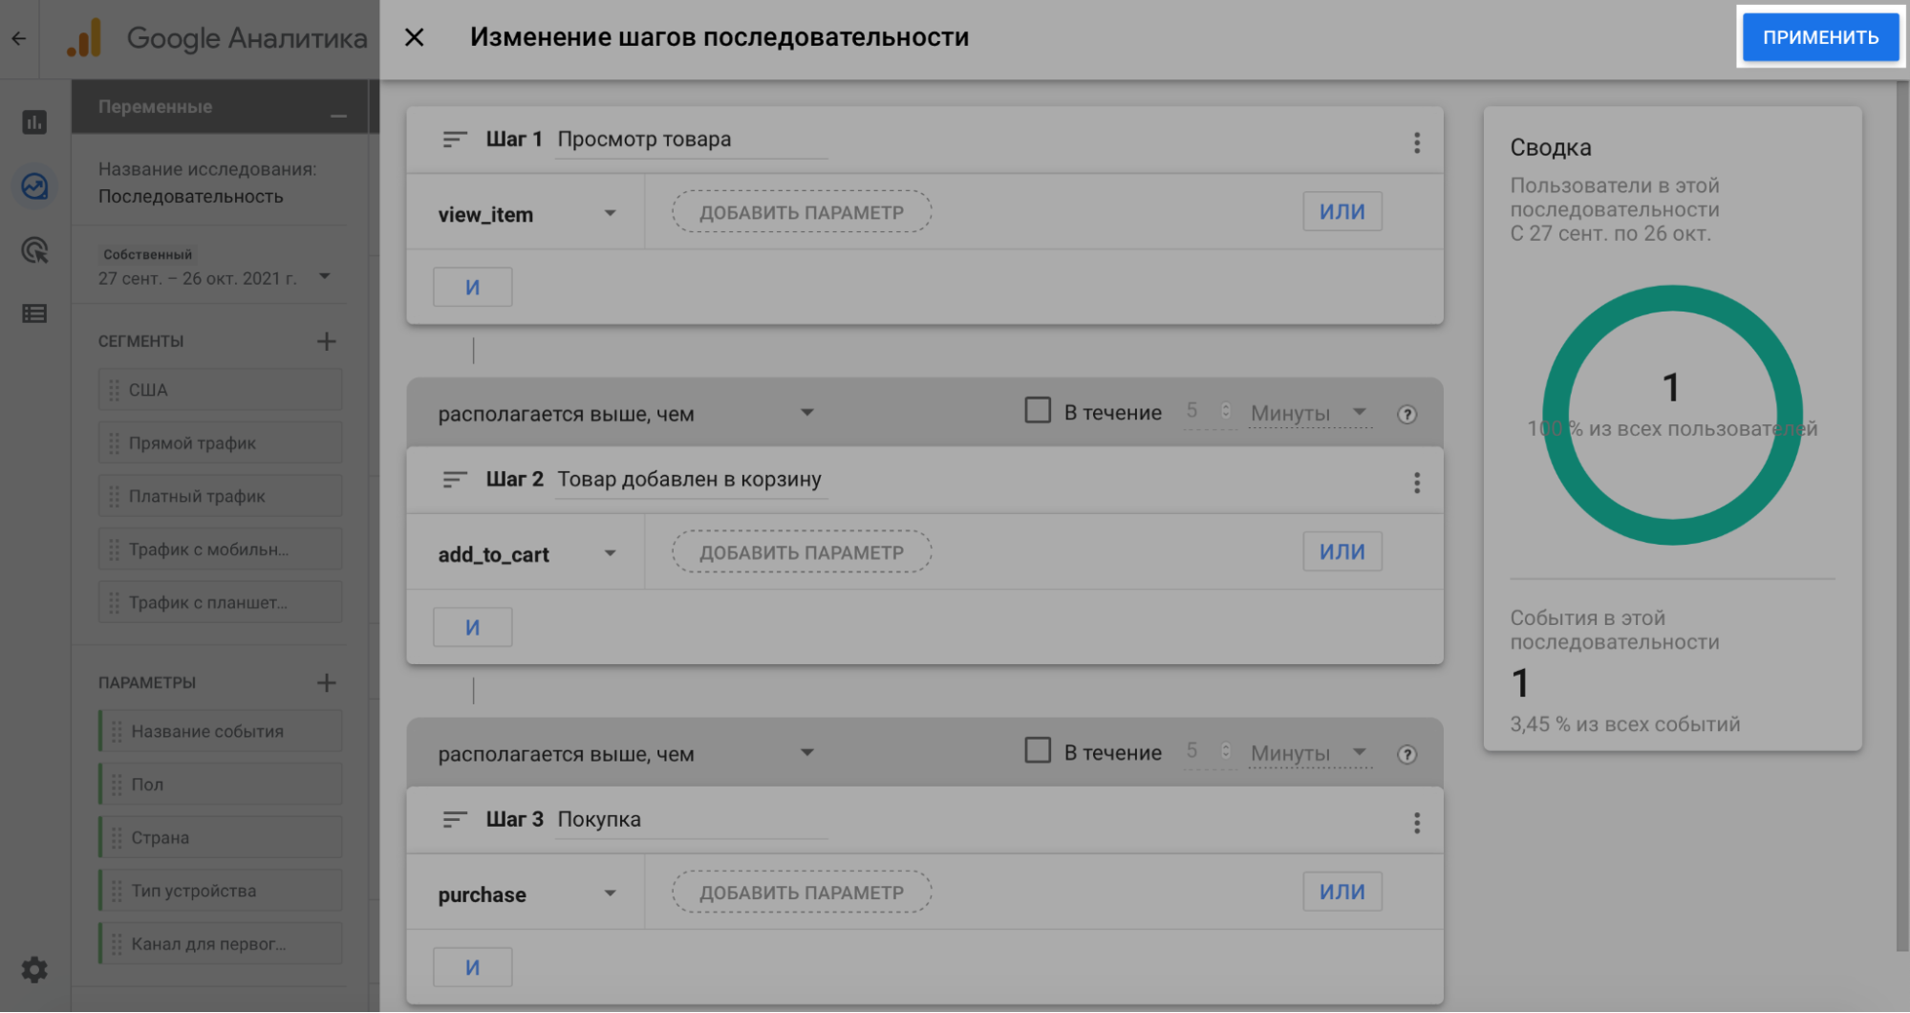This screenshot has height=1013, width=1910.
Task: Click ПРИМЕНИТЬ button
Action: click(1820, 37)
